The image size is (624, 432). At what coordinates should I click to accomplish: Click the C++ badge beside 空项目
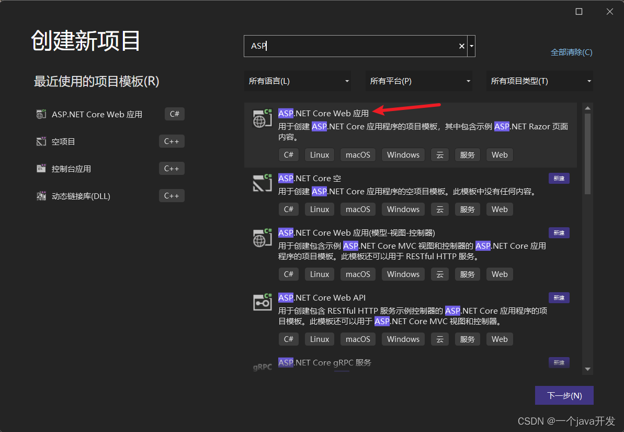coord(172,141)
